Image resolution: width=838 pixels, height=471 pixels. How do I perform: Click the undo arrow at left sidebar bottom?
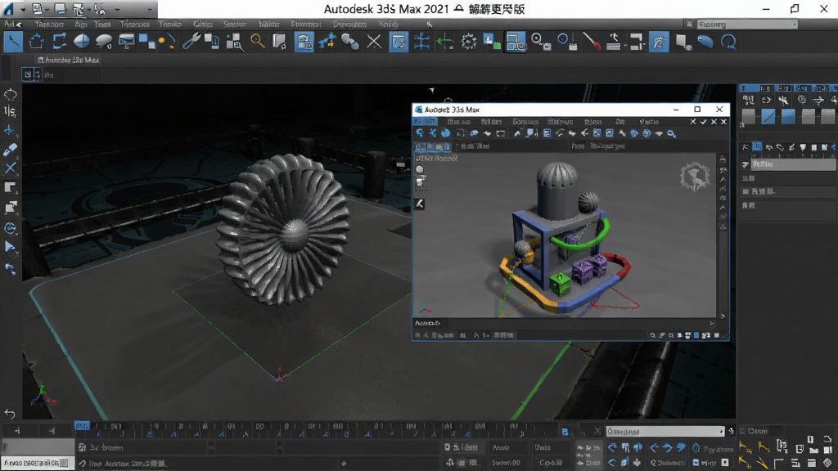click(x=10, y=413)
